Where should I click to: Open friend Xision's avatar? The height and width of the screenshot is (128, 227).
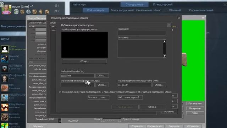click(x=5, y=49)
